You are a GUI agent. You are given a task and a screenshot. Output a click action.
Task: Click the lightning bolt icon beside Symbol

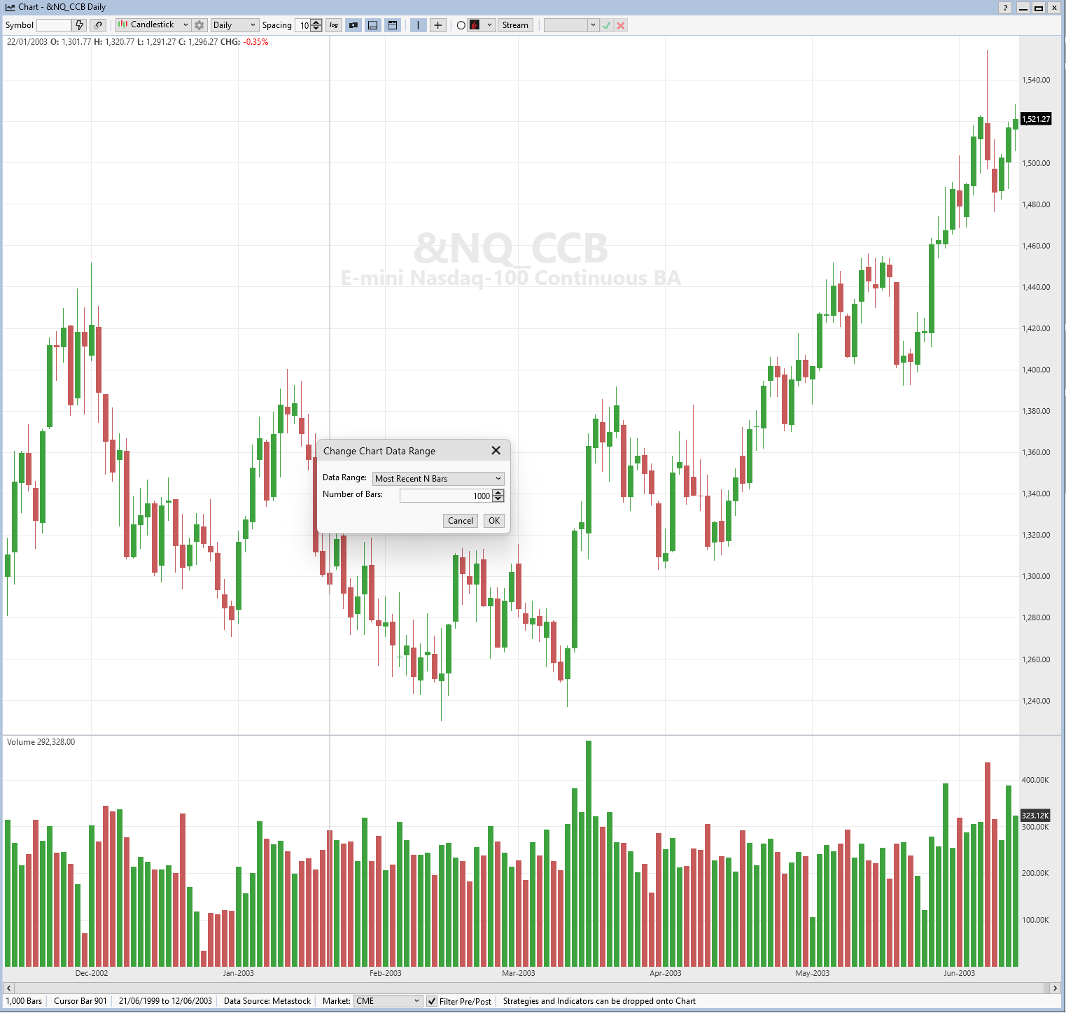click(x=80, y=25)
